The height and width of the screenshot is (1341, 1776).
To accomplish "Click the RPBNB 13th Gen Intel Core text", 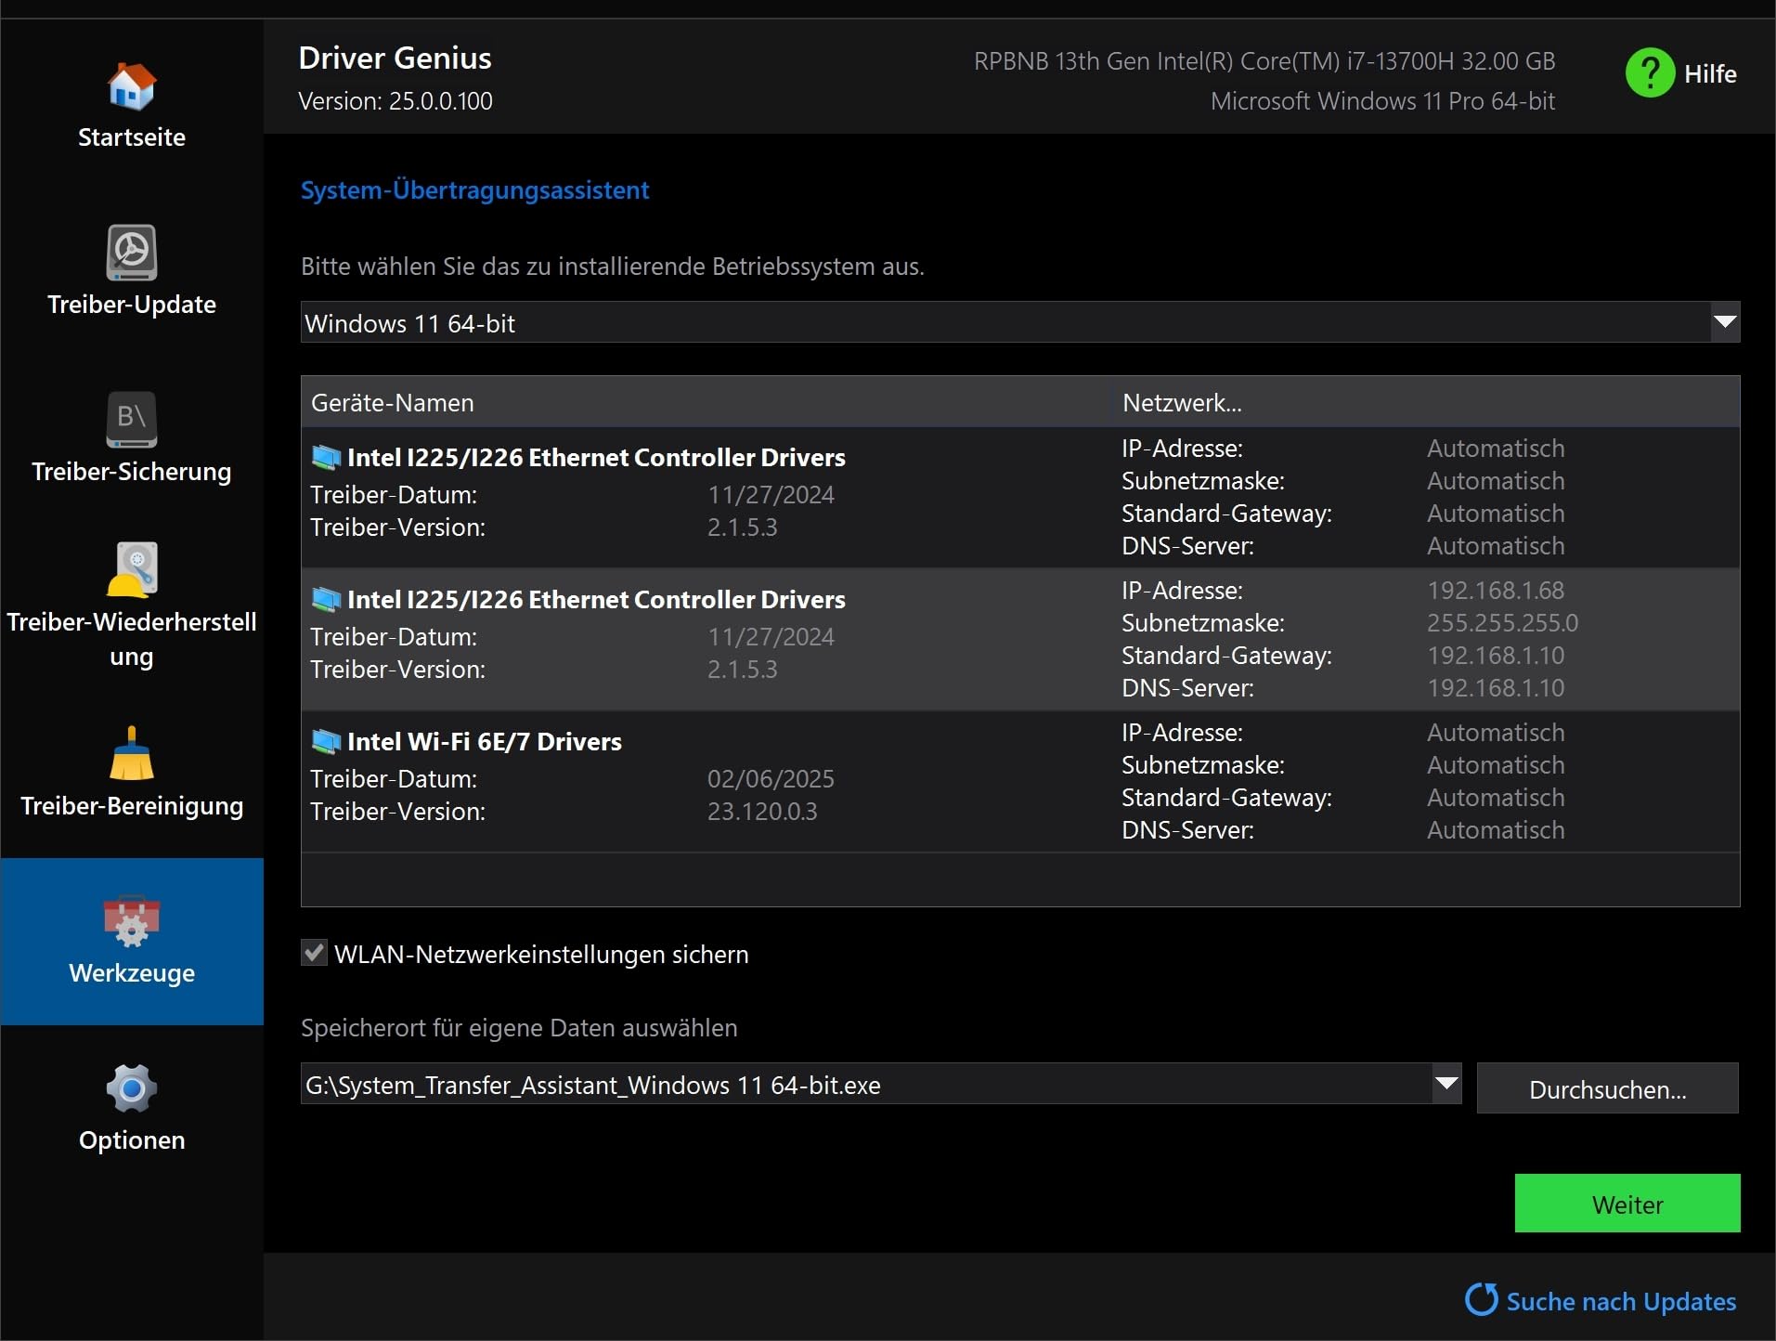I will coord(1264,61).
